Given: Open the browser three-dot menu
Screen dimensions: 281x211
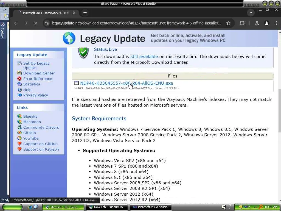Looking at the screenshot, I should [x=277, y=23].
